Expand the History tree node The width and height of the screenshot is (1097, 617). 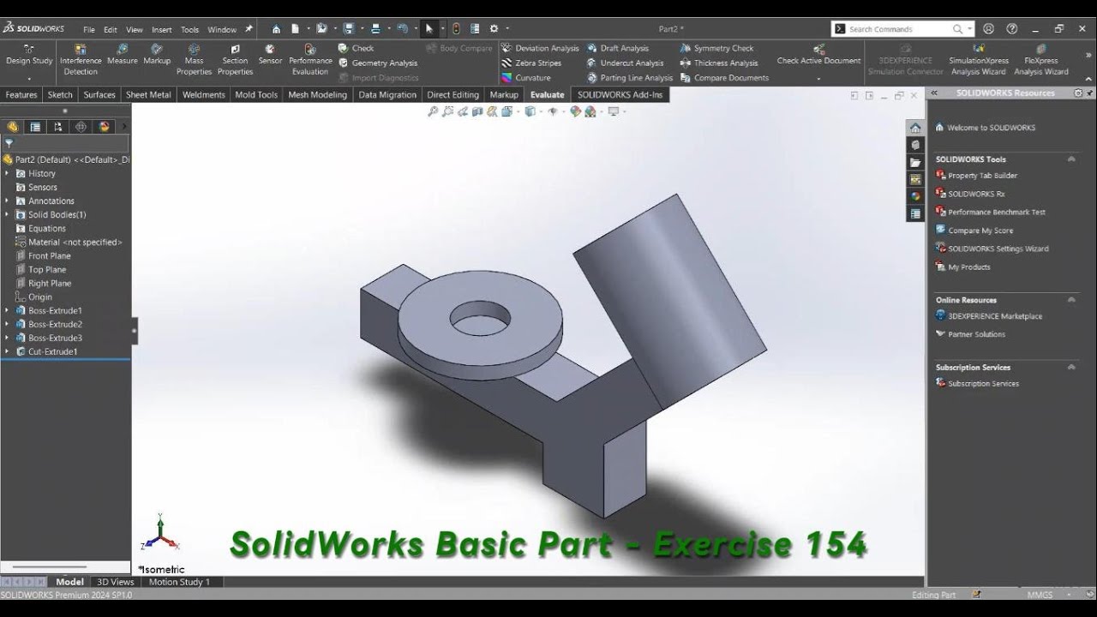coord(7,173)
